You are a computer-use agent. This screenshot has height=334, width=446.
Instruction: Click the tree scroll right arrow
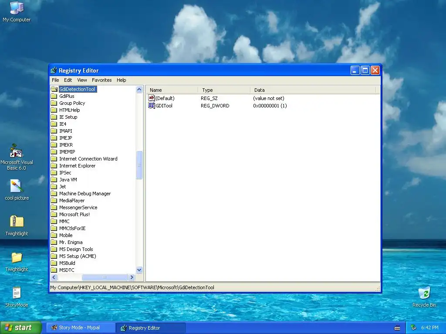[x=132, y=277]
